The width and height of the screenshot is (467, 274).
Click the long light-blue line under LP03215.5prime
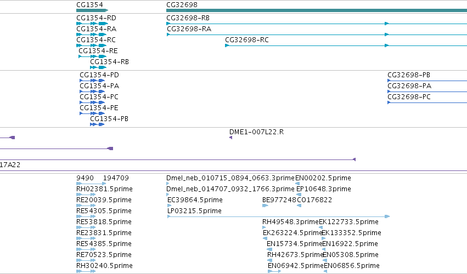[278, 216]
